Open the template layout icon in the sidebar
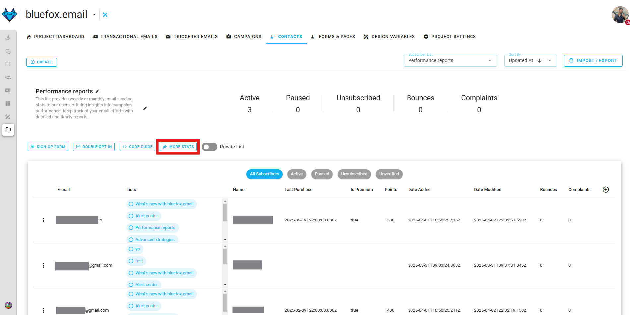The height and width of the screenshot is (315, 630). pos(8,91)
